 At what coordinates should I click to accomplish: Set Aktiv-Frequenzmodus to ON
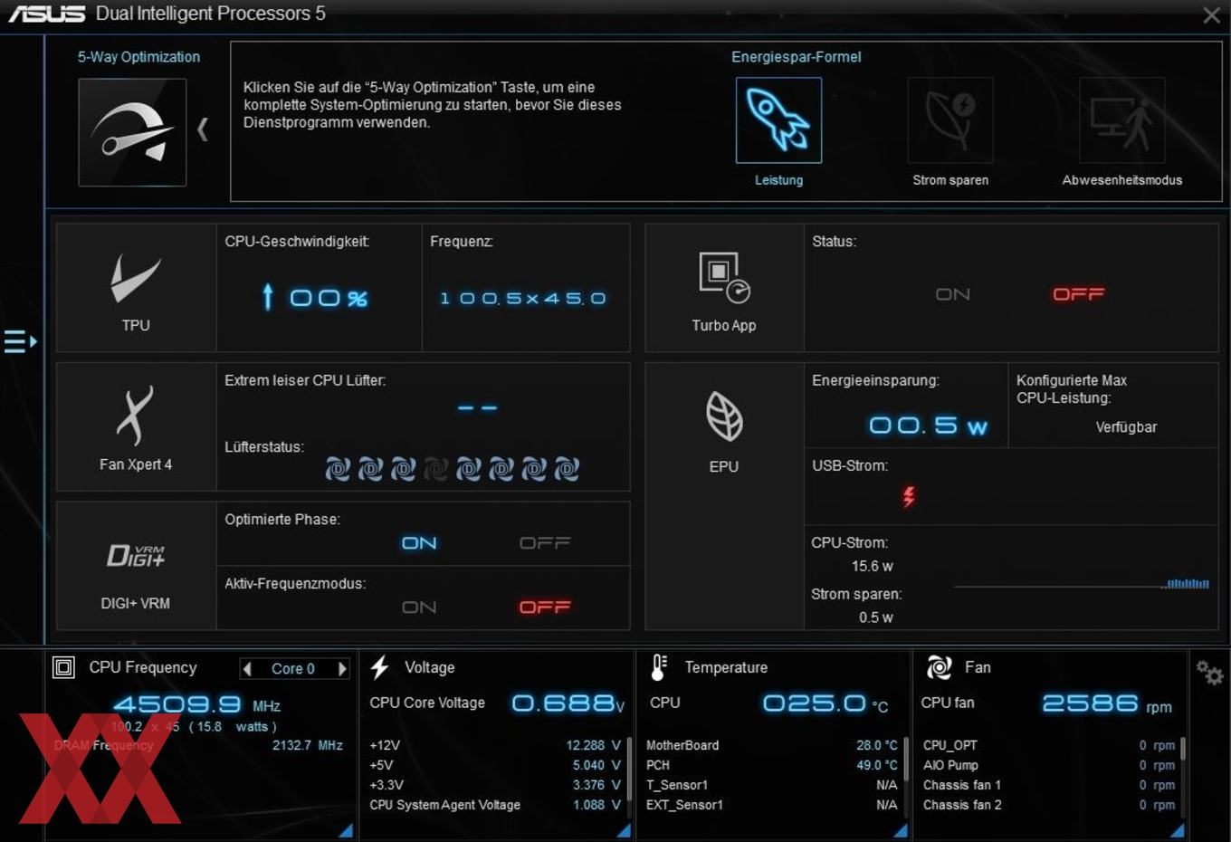click(x=419, y=607)
